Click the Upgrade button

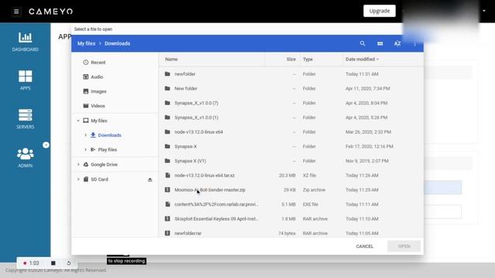(379, 11)
